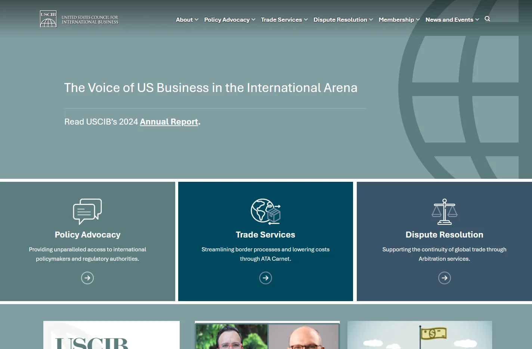Click the "Streamlining border processes" description text
The height and width of the screenshot is (349, 532).
(x=266, y=254)
